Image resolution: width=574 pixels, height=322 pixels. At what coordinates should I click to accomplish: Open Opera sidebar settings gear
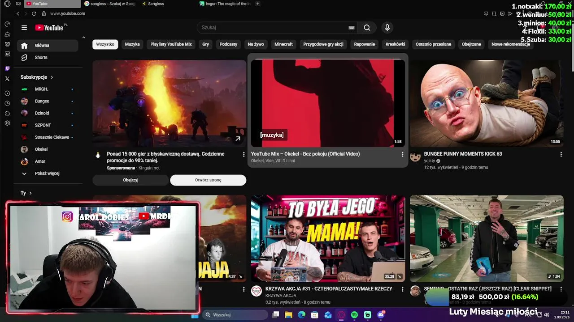7,123
